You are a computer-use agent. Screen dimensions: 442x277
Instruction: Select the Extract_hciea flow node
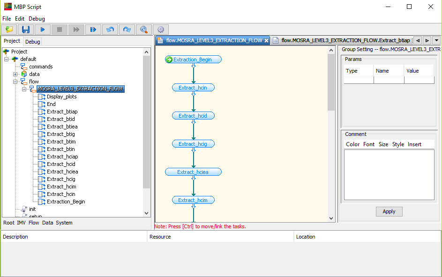[193, 172]
